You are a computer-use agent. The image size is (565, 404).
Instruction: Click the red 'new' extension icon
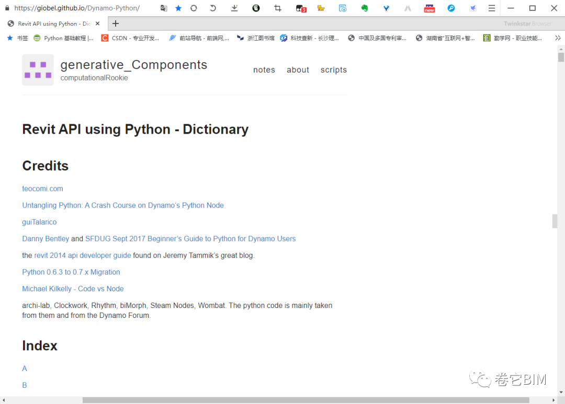pyautogui.click(x=430, y=8)
